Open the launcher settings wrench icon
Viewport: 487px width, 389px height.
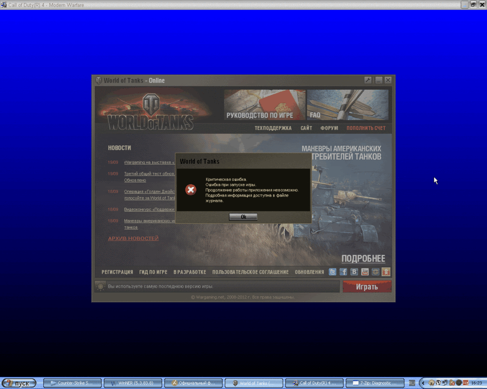368,80
